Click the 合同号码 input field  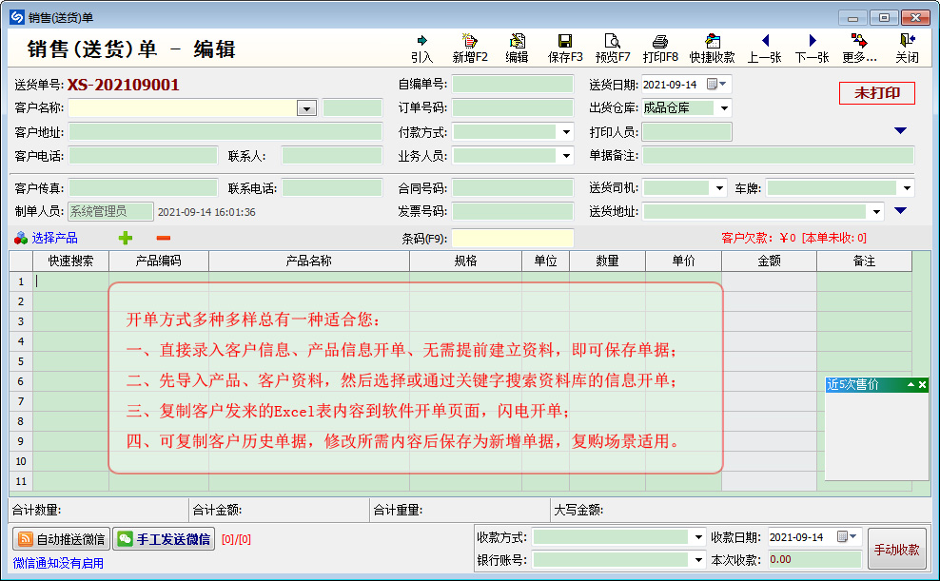point(513,188)
